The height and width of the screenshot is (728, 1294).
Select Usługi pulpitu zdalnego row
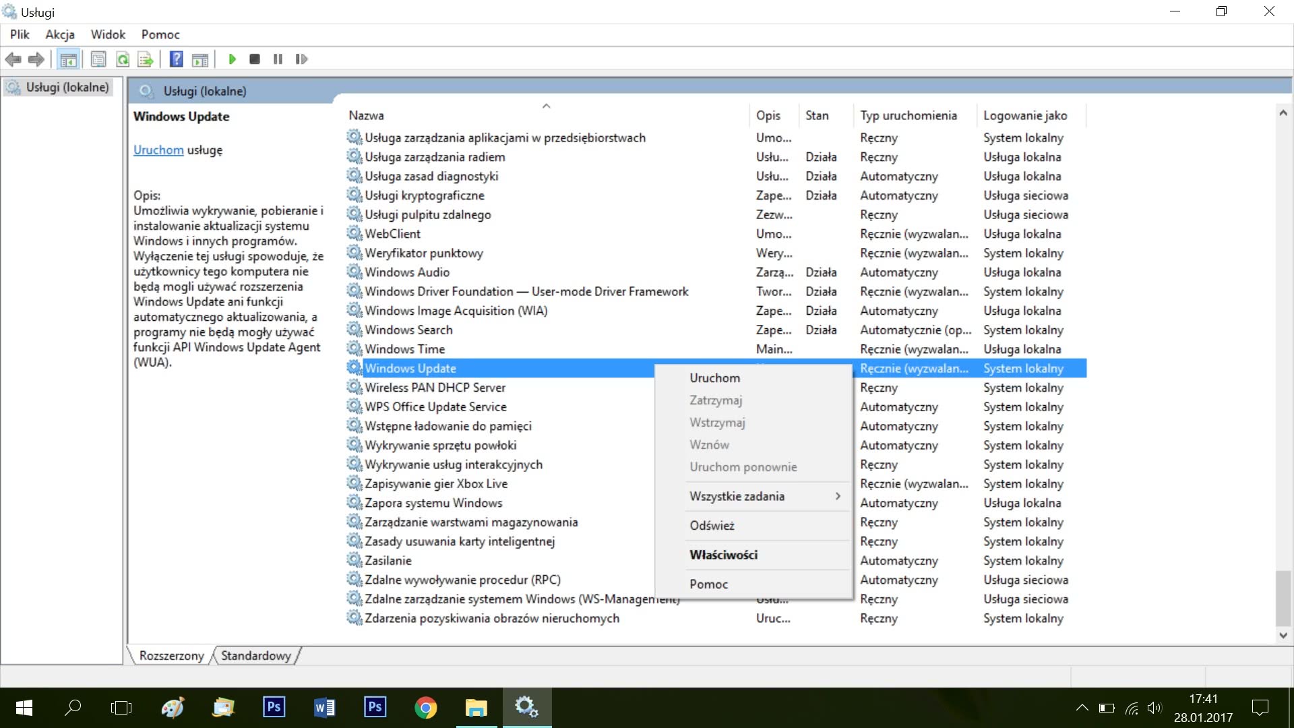coord(716,214)
